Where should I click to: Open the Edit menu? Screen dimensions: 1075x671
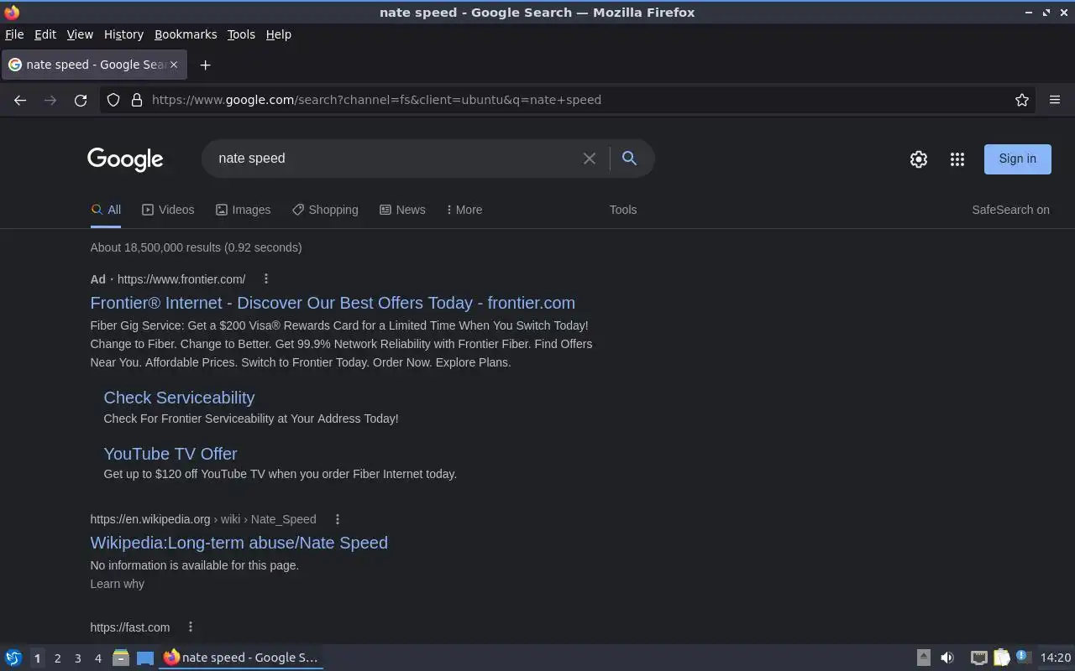tap(45, 34)
